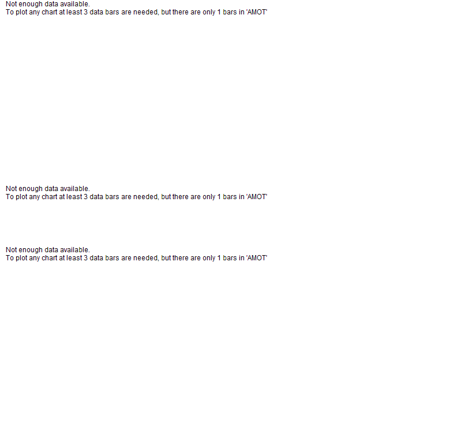Click "Not enough data available." in top pane
Screen dimensions: 450x430
[48, 4]
